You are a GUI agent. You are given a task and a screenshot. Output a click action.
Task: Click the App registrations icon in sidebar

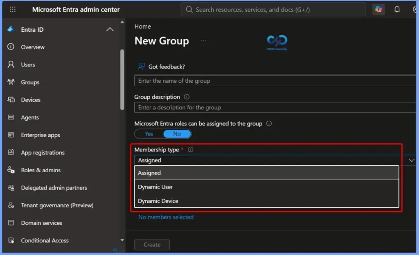click(11, 152)
